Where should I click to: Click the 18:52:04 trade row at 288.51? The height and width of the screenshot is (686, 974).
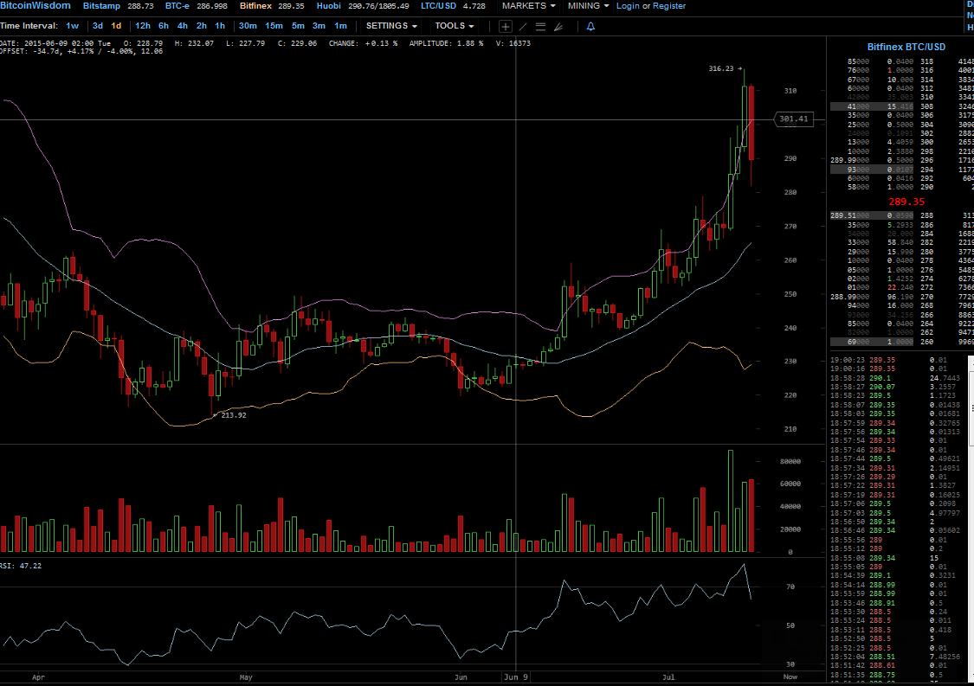tap(898, 657)
